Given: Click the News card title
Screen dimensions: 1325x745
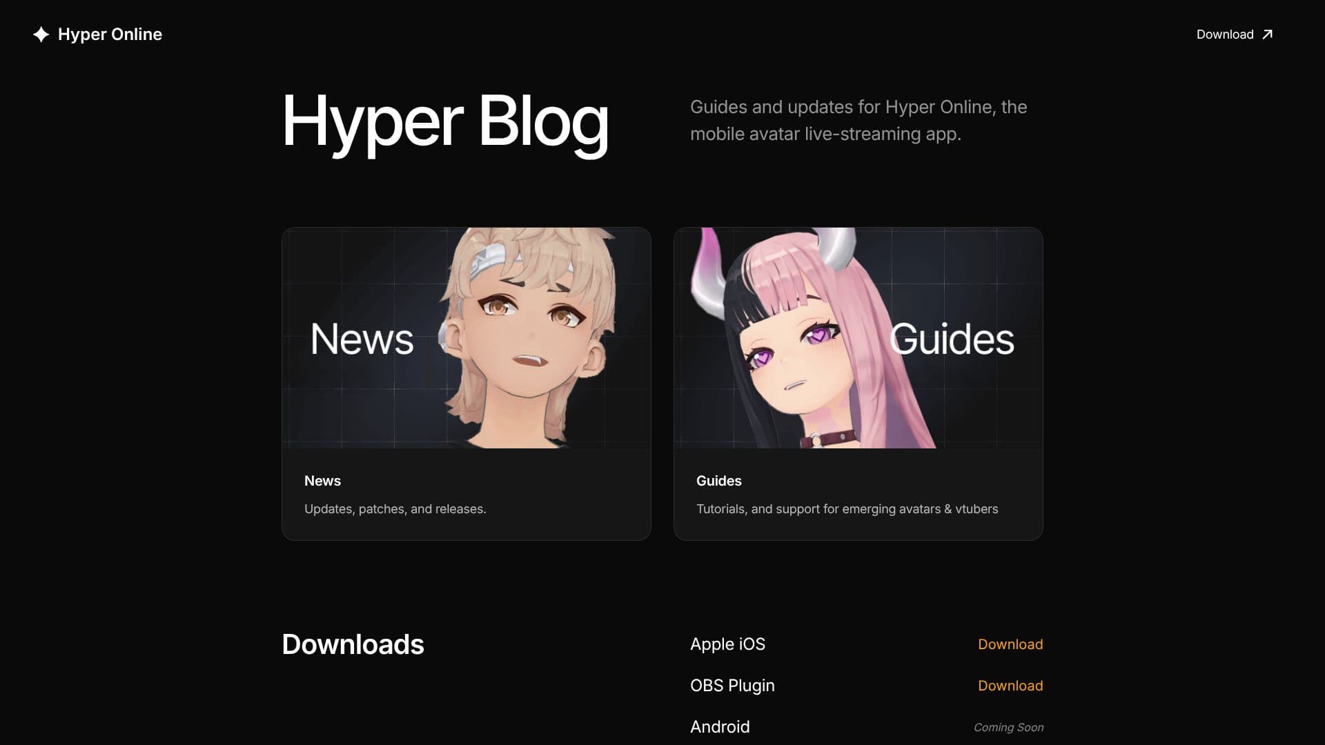Looking at the screenshot, I should coord(322,481).
